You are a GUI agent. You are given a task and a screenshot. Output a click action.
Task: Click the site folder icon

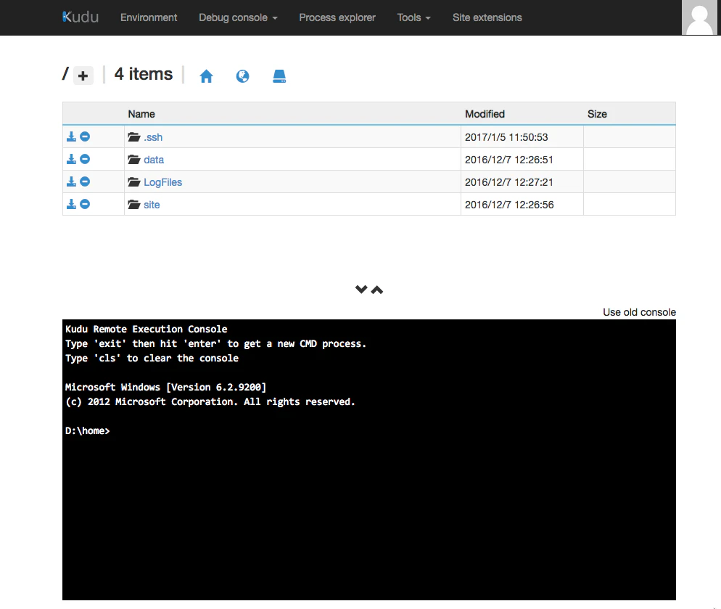[133, 205]
